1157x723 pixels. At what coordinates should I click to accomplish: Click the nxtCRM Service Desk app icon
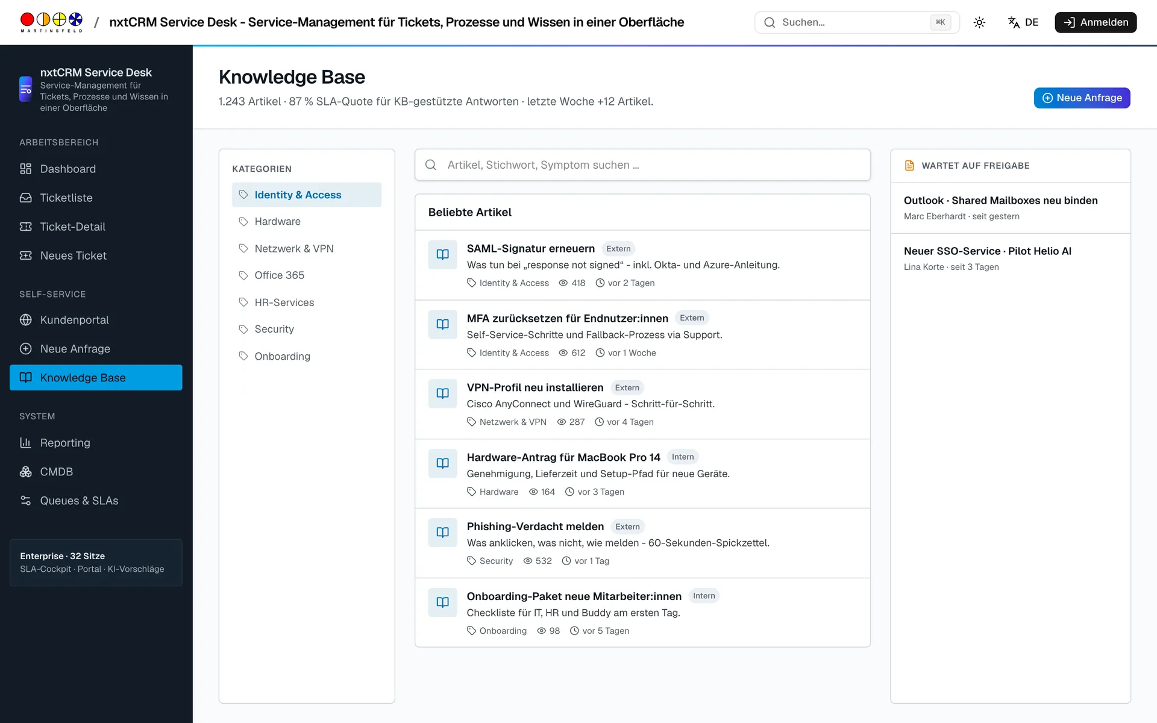[26, 89]
